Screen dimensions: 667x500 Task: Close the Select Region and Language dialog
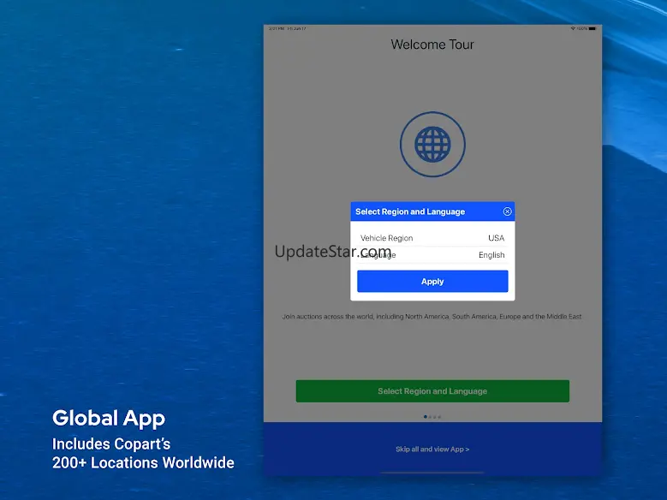click(507, 211)
